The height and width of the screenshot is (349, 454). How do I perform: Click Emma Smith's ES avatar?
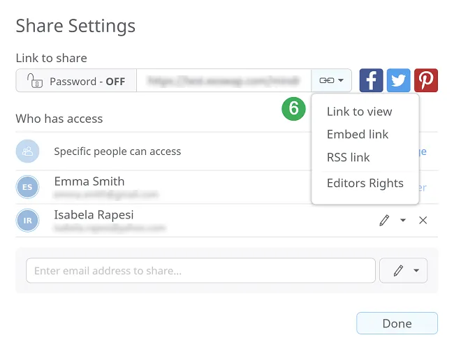(x=28, y=187)
